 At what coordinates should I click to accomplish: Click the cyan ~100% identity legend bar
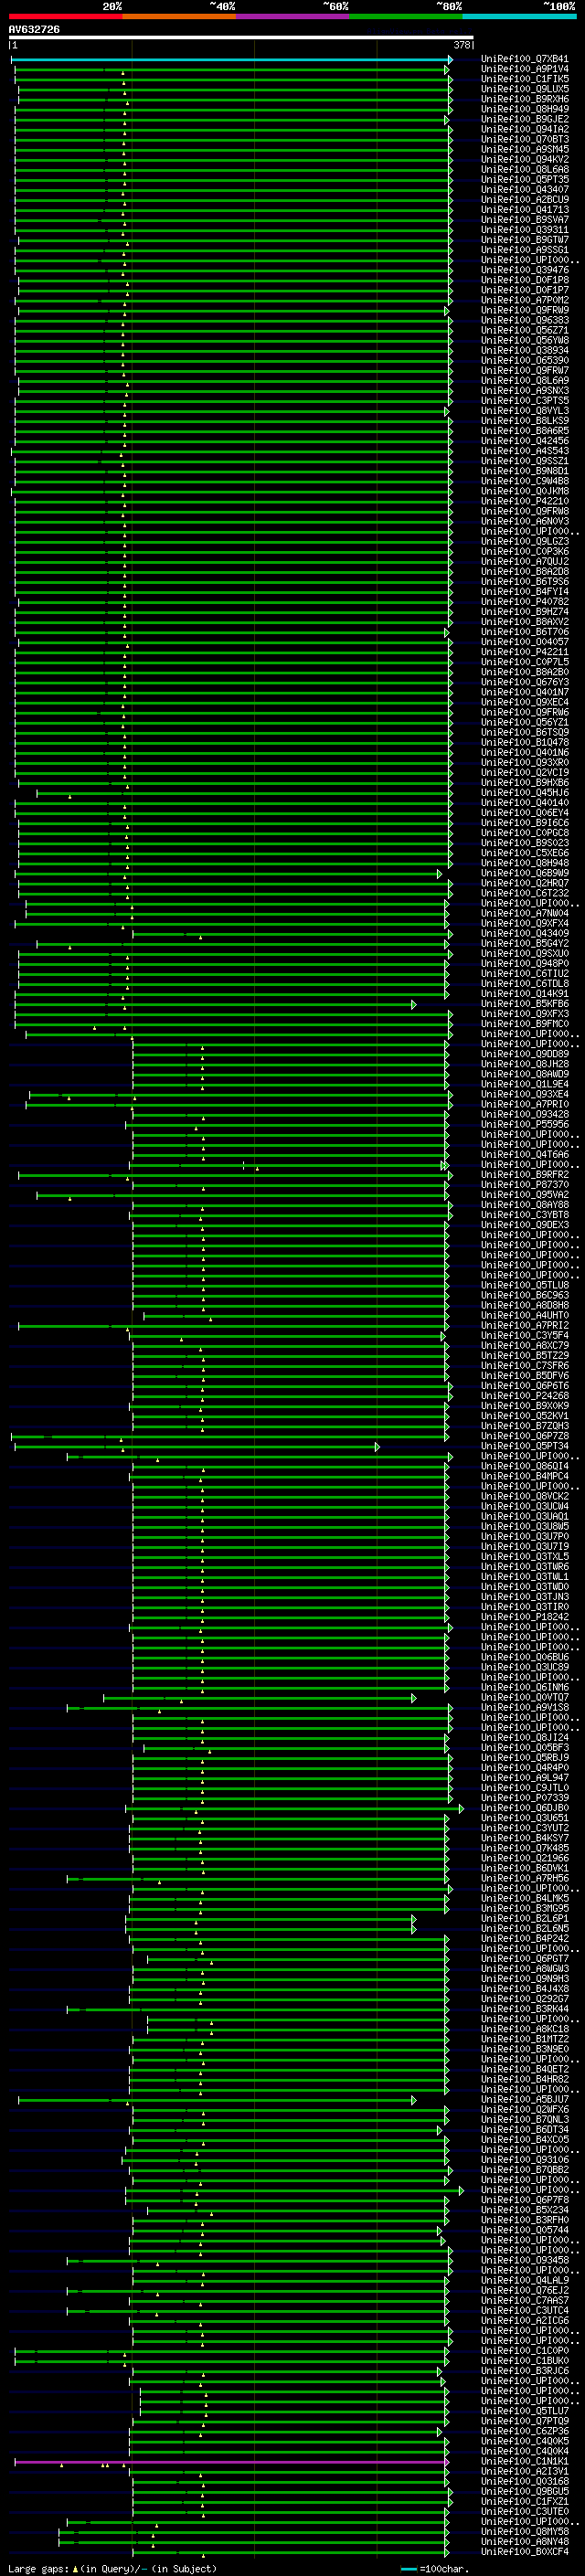(x=519, y=16)
